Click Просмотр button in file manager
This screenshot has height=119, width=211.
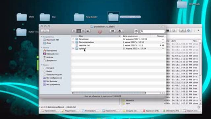point(49,111)
